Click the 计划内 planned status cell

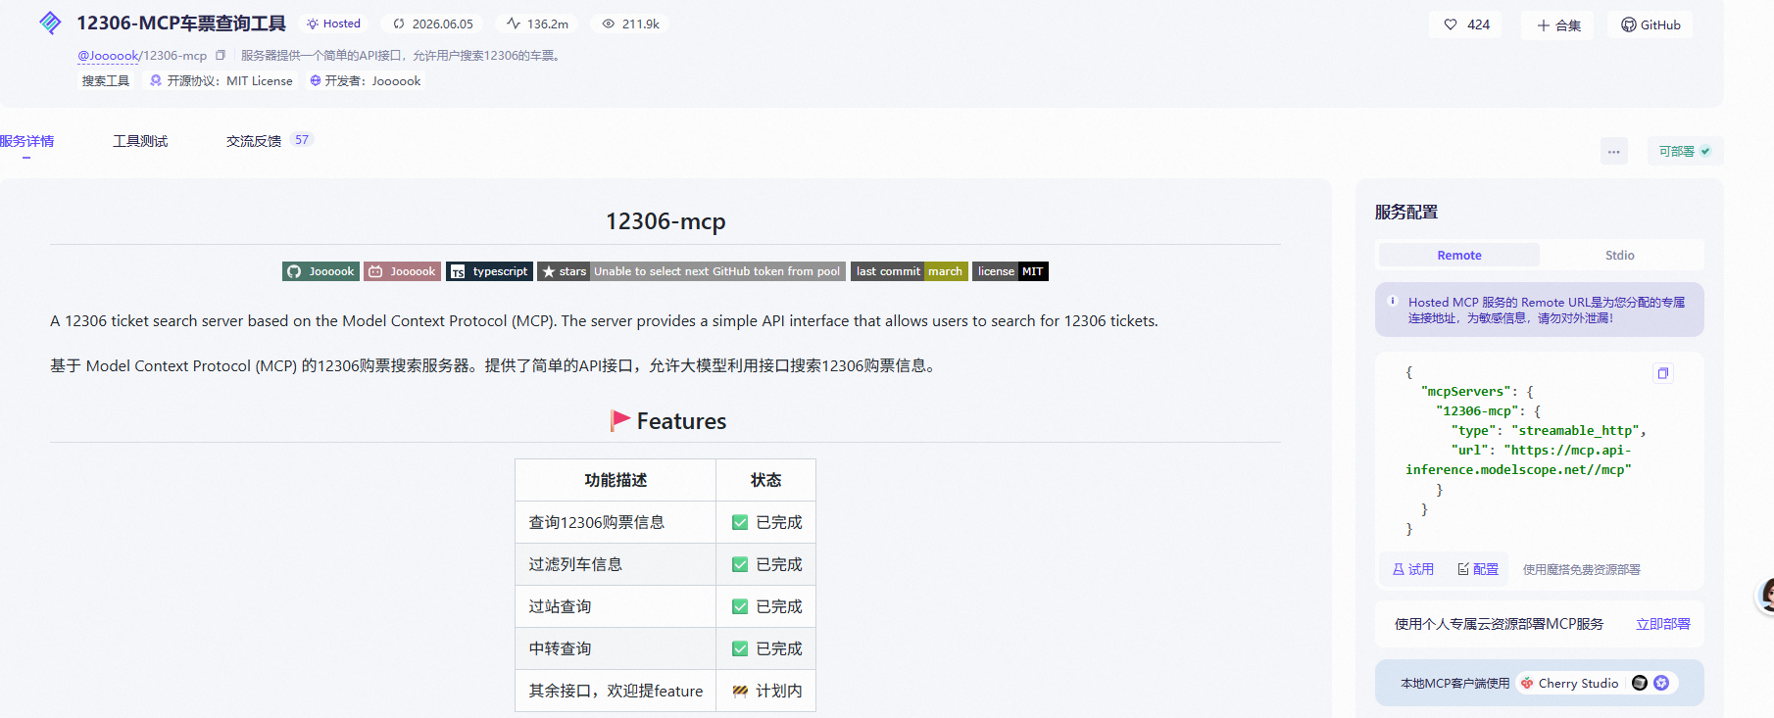click(766, 691)
